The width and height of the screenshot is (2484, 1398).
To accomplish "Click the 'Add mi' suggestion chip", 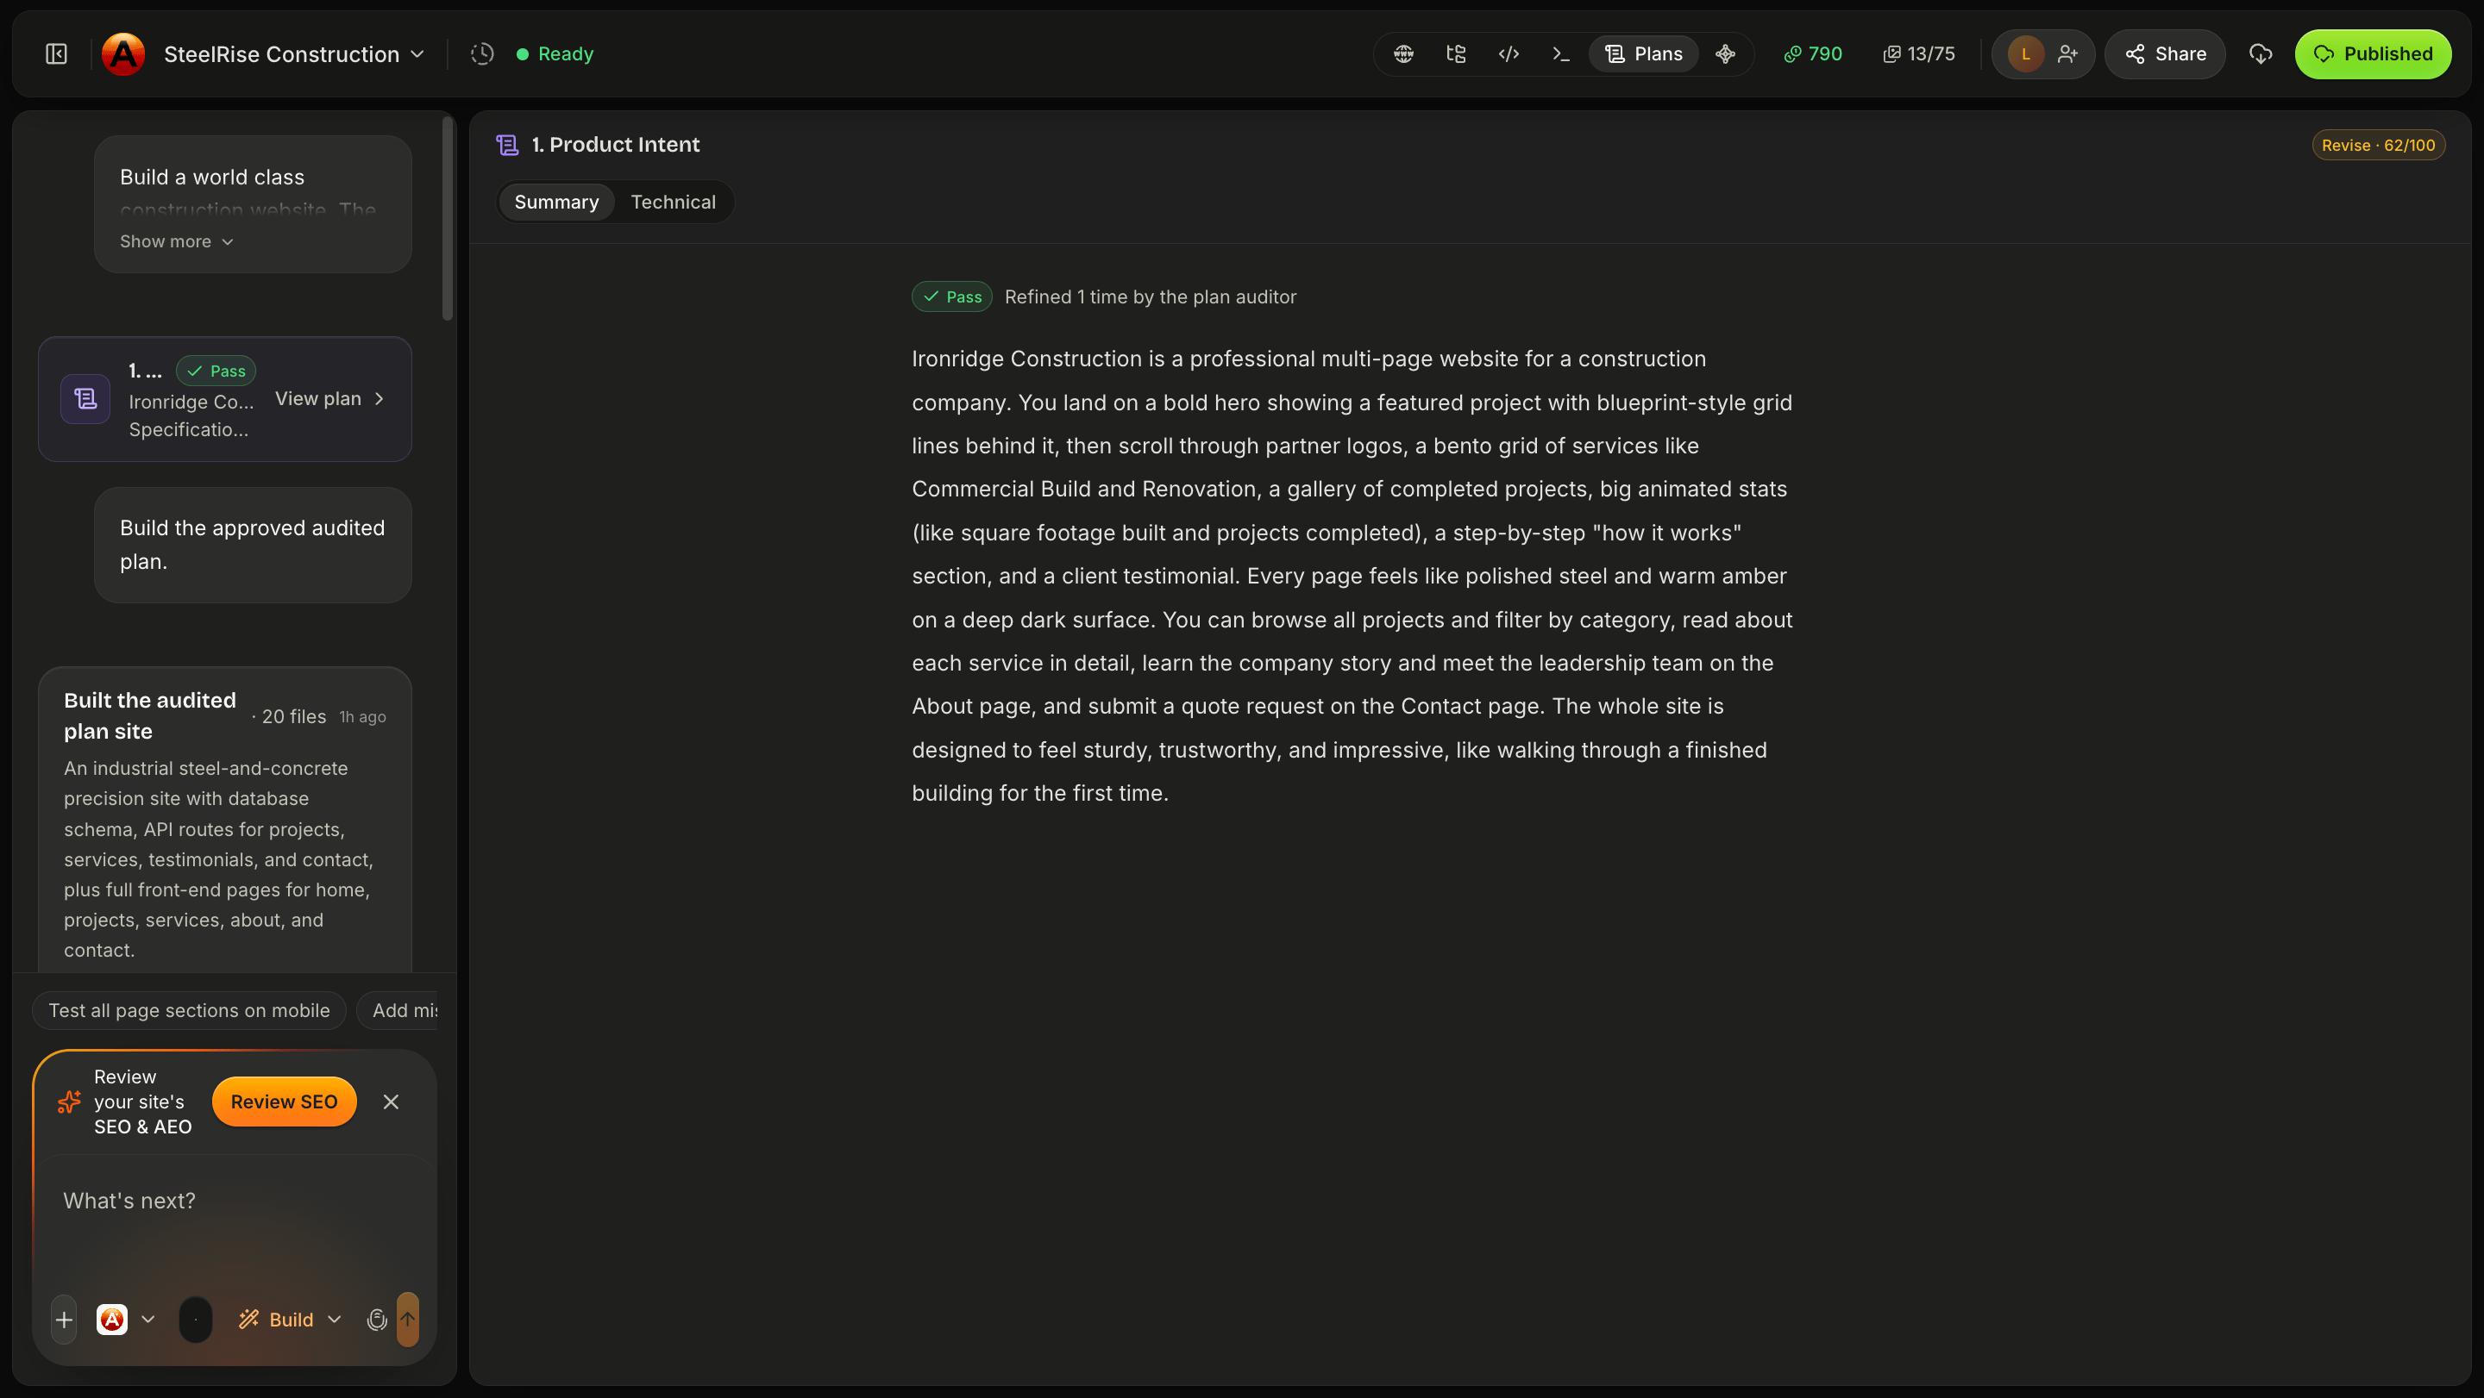I will point(398,1011).
